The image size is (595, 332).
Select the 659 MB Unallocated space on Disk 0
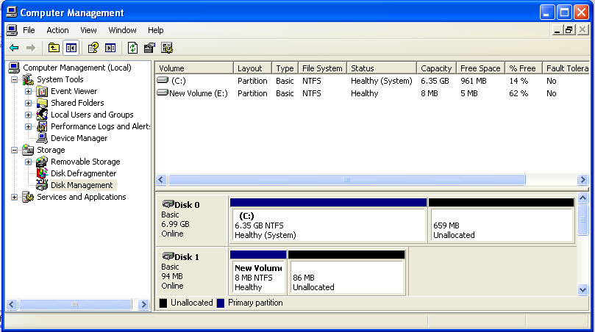(x=501, y=220)
